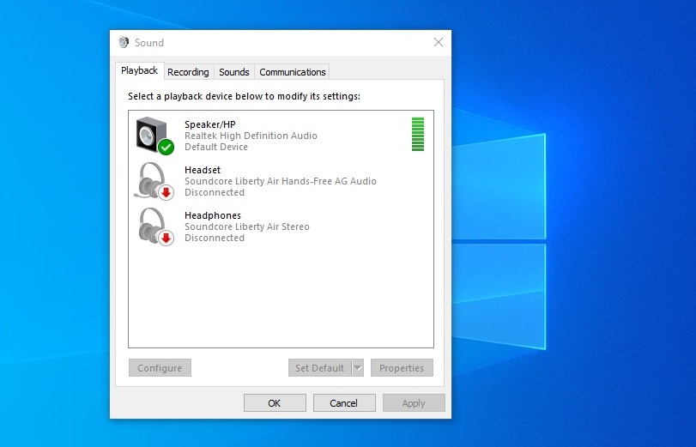
Task: Click the red arrow badge on Headphones
Action: [166, 239]
